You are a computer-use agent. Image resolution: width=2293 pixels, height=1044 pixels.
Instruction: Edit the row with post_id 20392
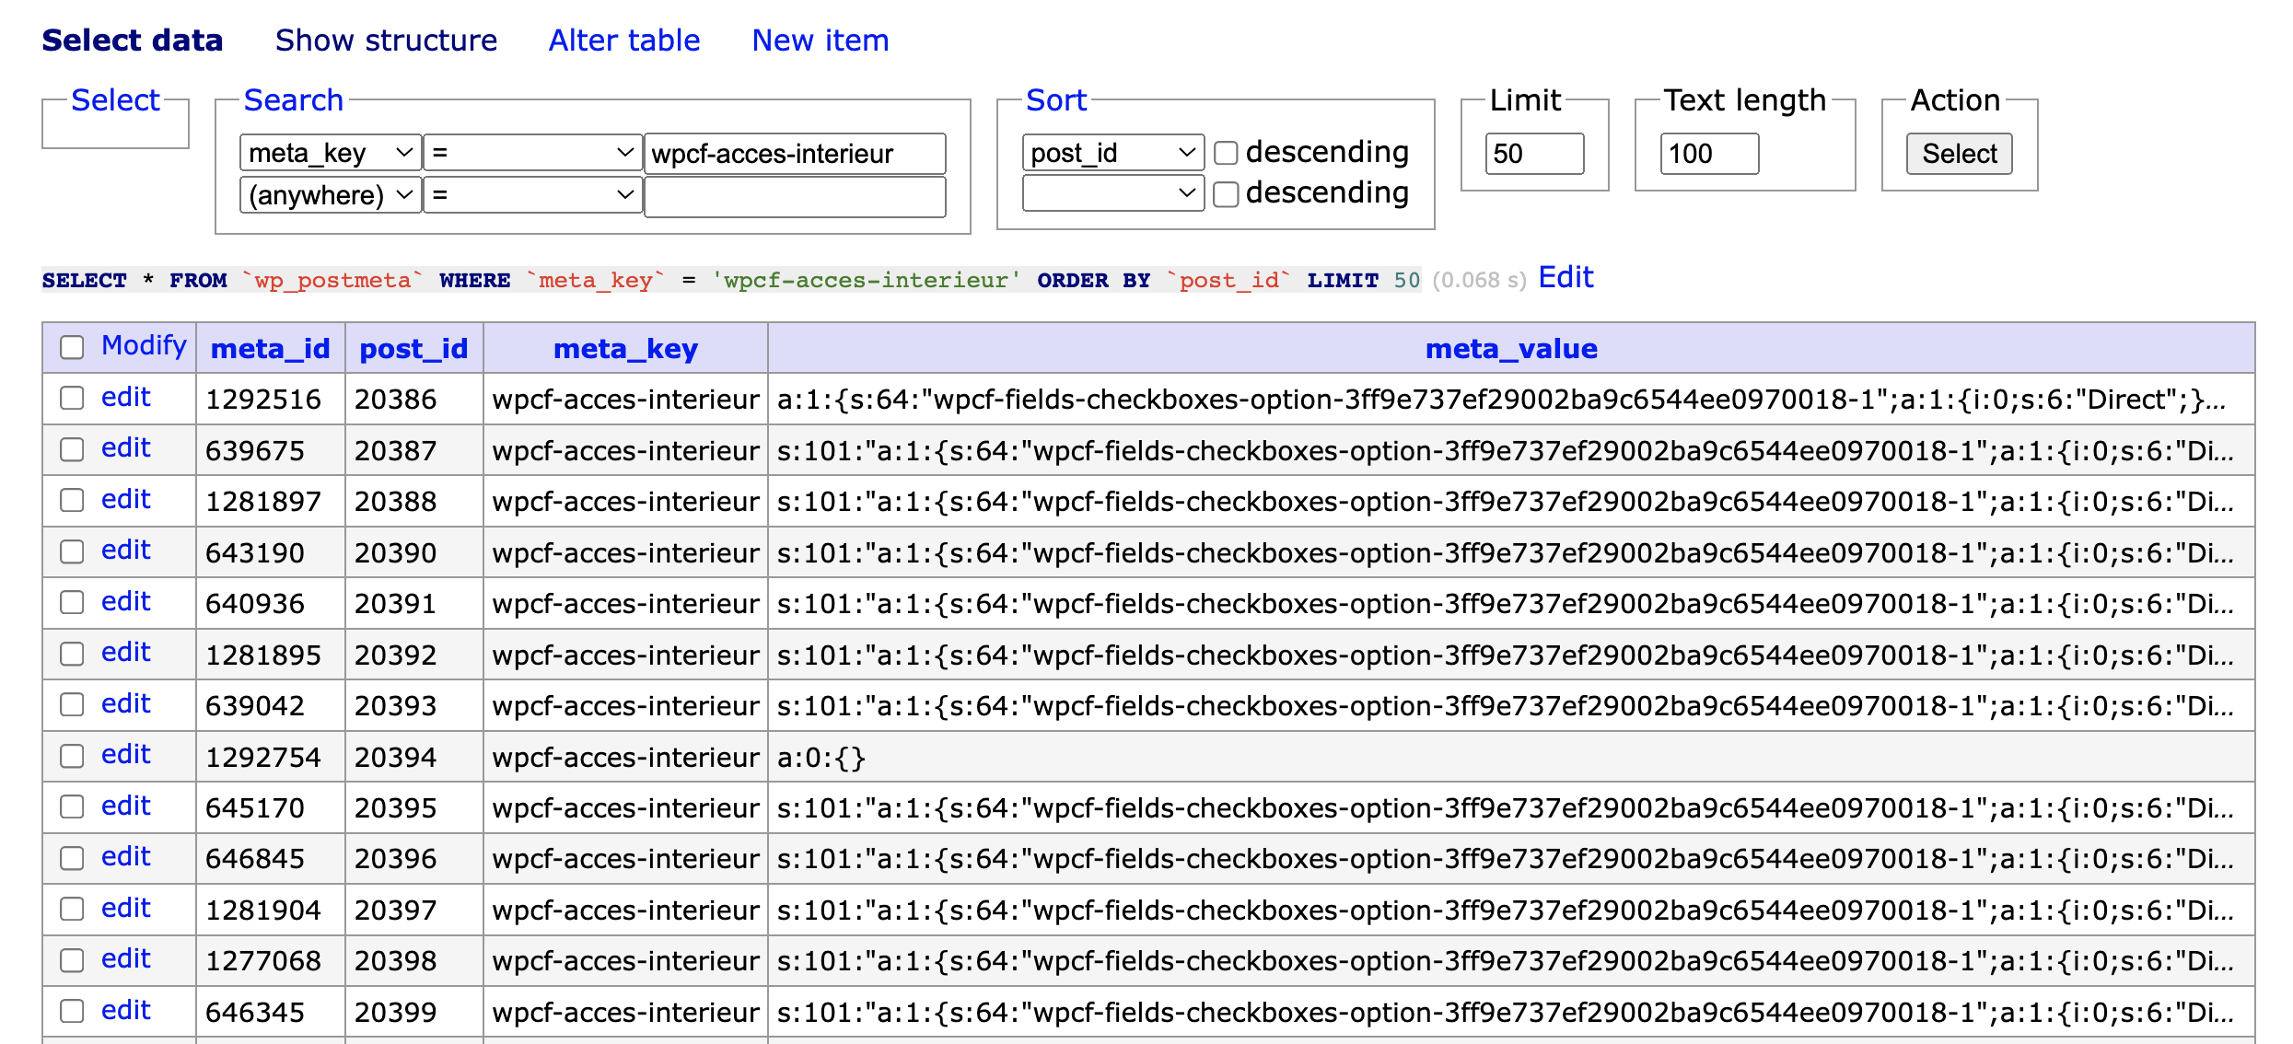[125, 652]
